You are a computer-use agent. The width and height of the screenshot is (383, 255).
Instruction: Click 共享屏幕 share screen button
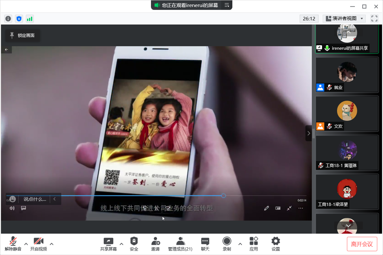point(109,244)
